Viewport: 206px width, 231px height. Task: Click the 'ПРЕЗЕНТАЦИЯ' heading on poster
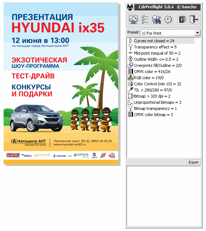[x=42, y=17]
